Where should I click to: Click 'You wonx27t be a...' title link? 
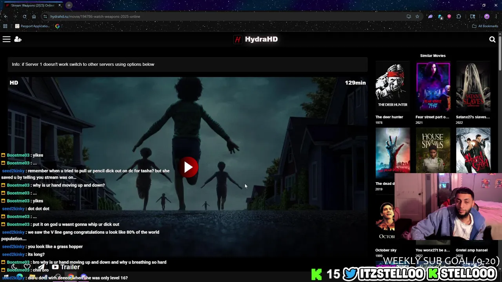click(433, 250)
